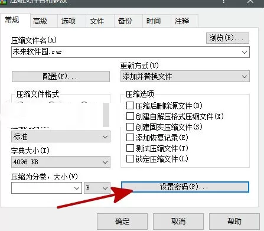
Task: Check 创建自解压格式压缩文件(X)
Action: (x=130, y=116)
